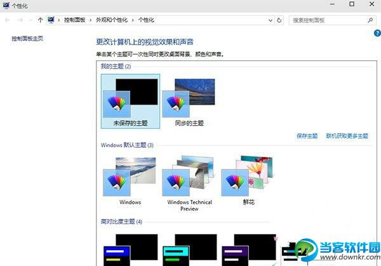The height and width of the screenshot is (266, 381).
Task: Select the 同步的主题 theme
Action: point(189,101)
